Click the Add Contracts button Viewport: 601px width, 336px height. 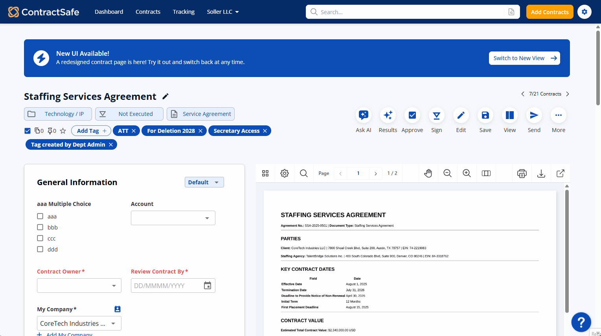[550, 12]
